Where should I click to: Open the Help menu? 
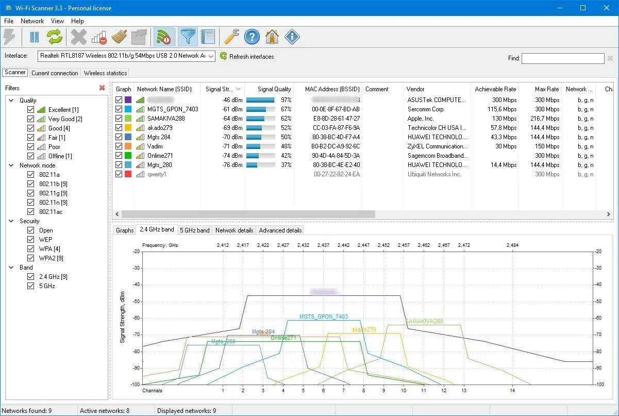77,21
